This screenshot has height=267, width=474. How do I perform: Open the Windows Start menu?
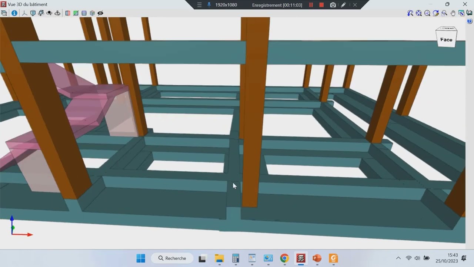(x=141, y=258)
